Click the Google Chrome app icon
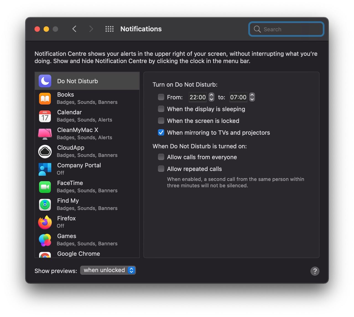 [45, 255]
